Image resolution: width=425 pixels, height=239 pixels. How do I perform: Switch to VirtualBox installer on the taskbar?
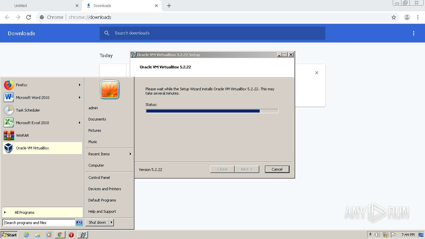(83, 235)
